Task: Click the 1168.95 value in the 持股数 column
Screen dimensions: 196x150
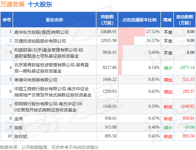Action: click(x=110, y=106)
